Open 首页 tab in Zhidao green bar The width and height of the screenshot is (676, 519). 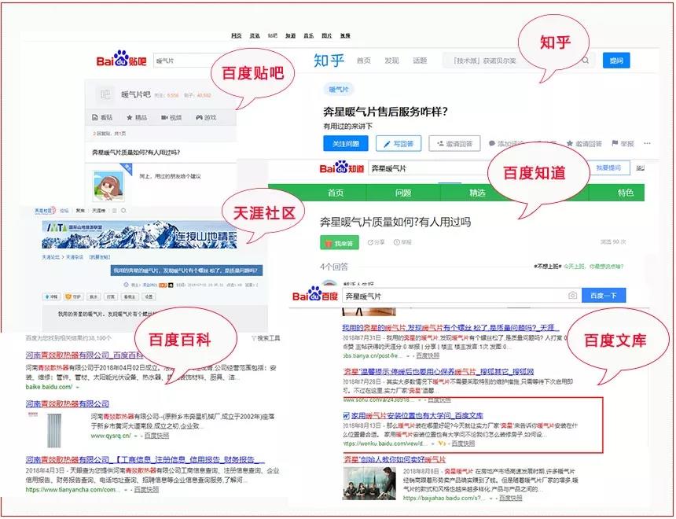(336, 193)
